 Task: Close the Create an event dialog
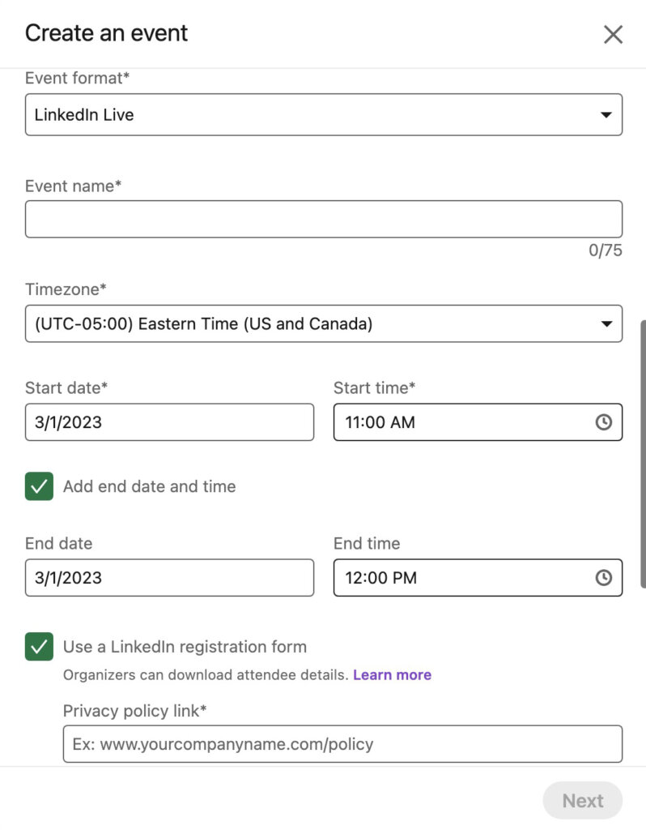pyautogui.click(x=613, y=34)
